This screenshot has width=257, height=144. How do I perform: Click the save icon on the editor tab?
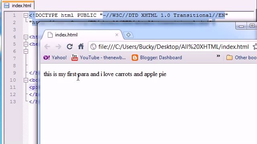point(6,5)
